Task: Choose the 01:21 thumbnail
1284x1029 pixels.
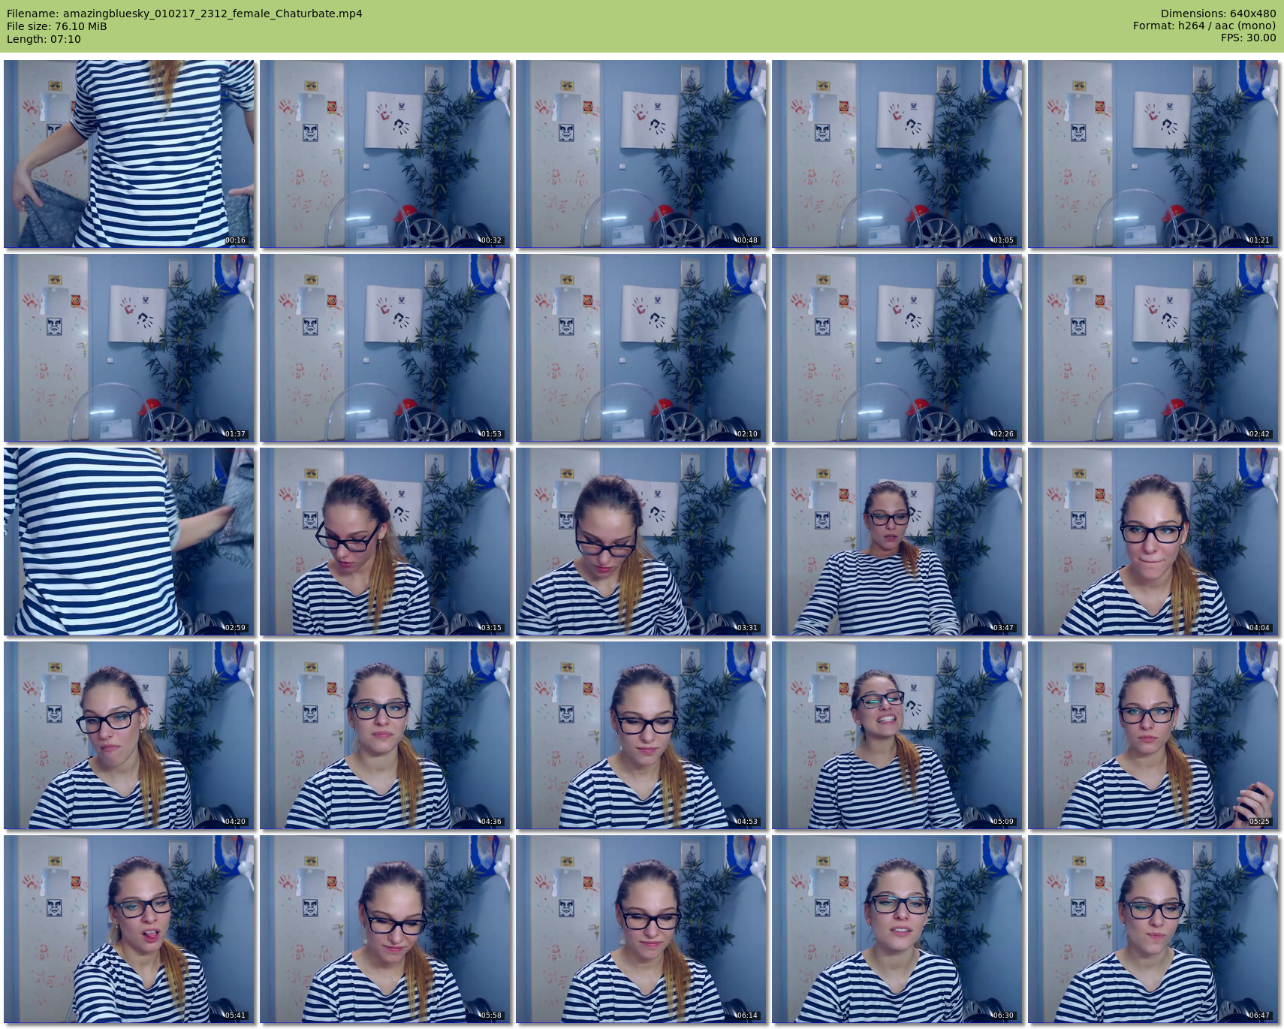Action: [1153, 154]
